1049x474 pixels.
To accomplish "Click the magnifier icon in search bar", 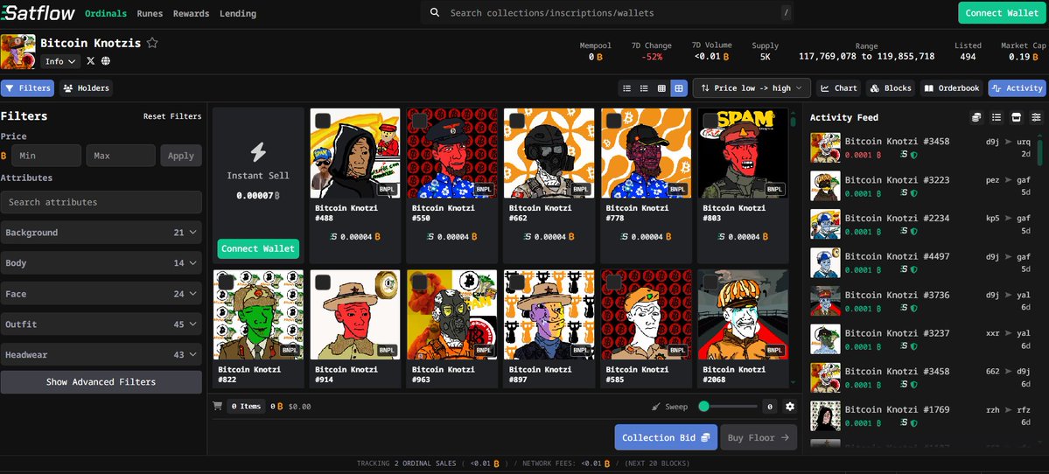I will click(435, 13).
